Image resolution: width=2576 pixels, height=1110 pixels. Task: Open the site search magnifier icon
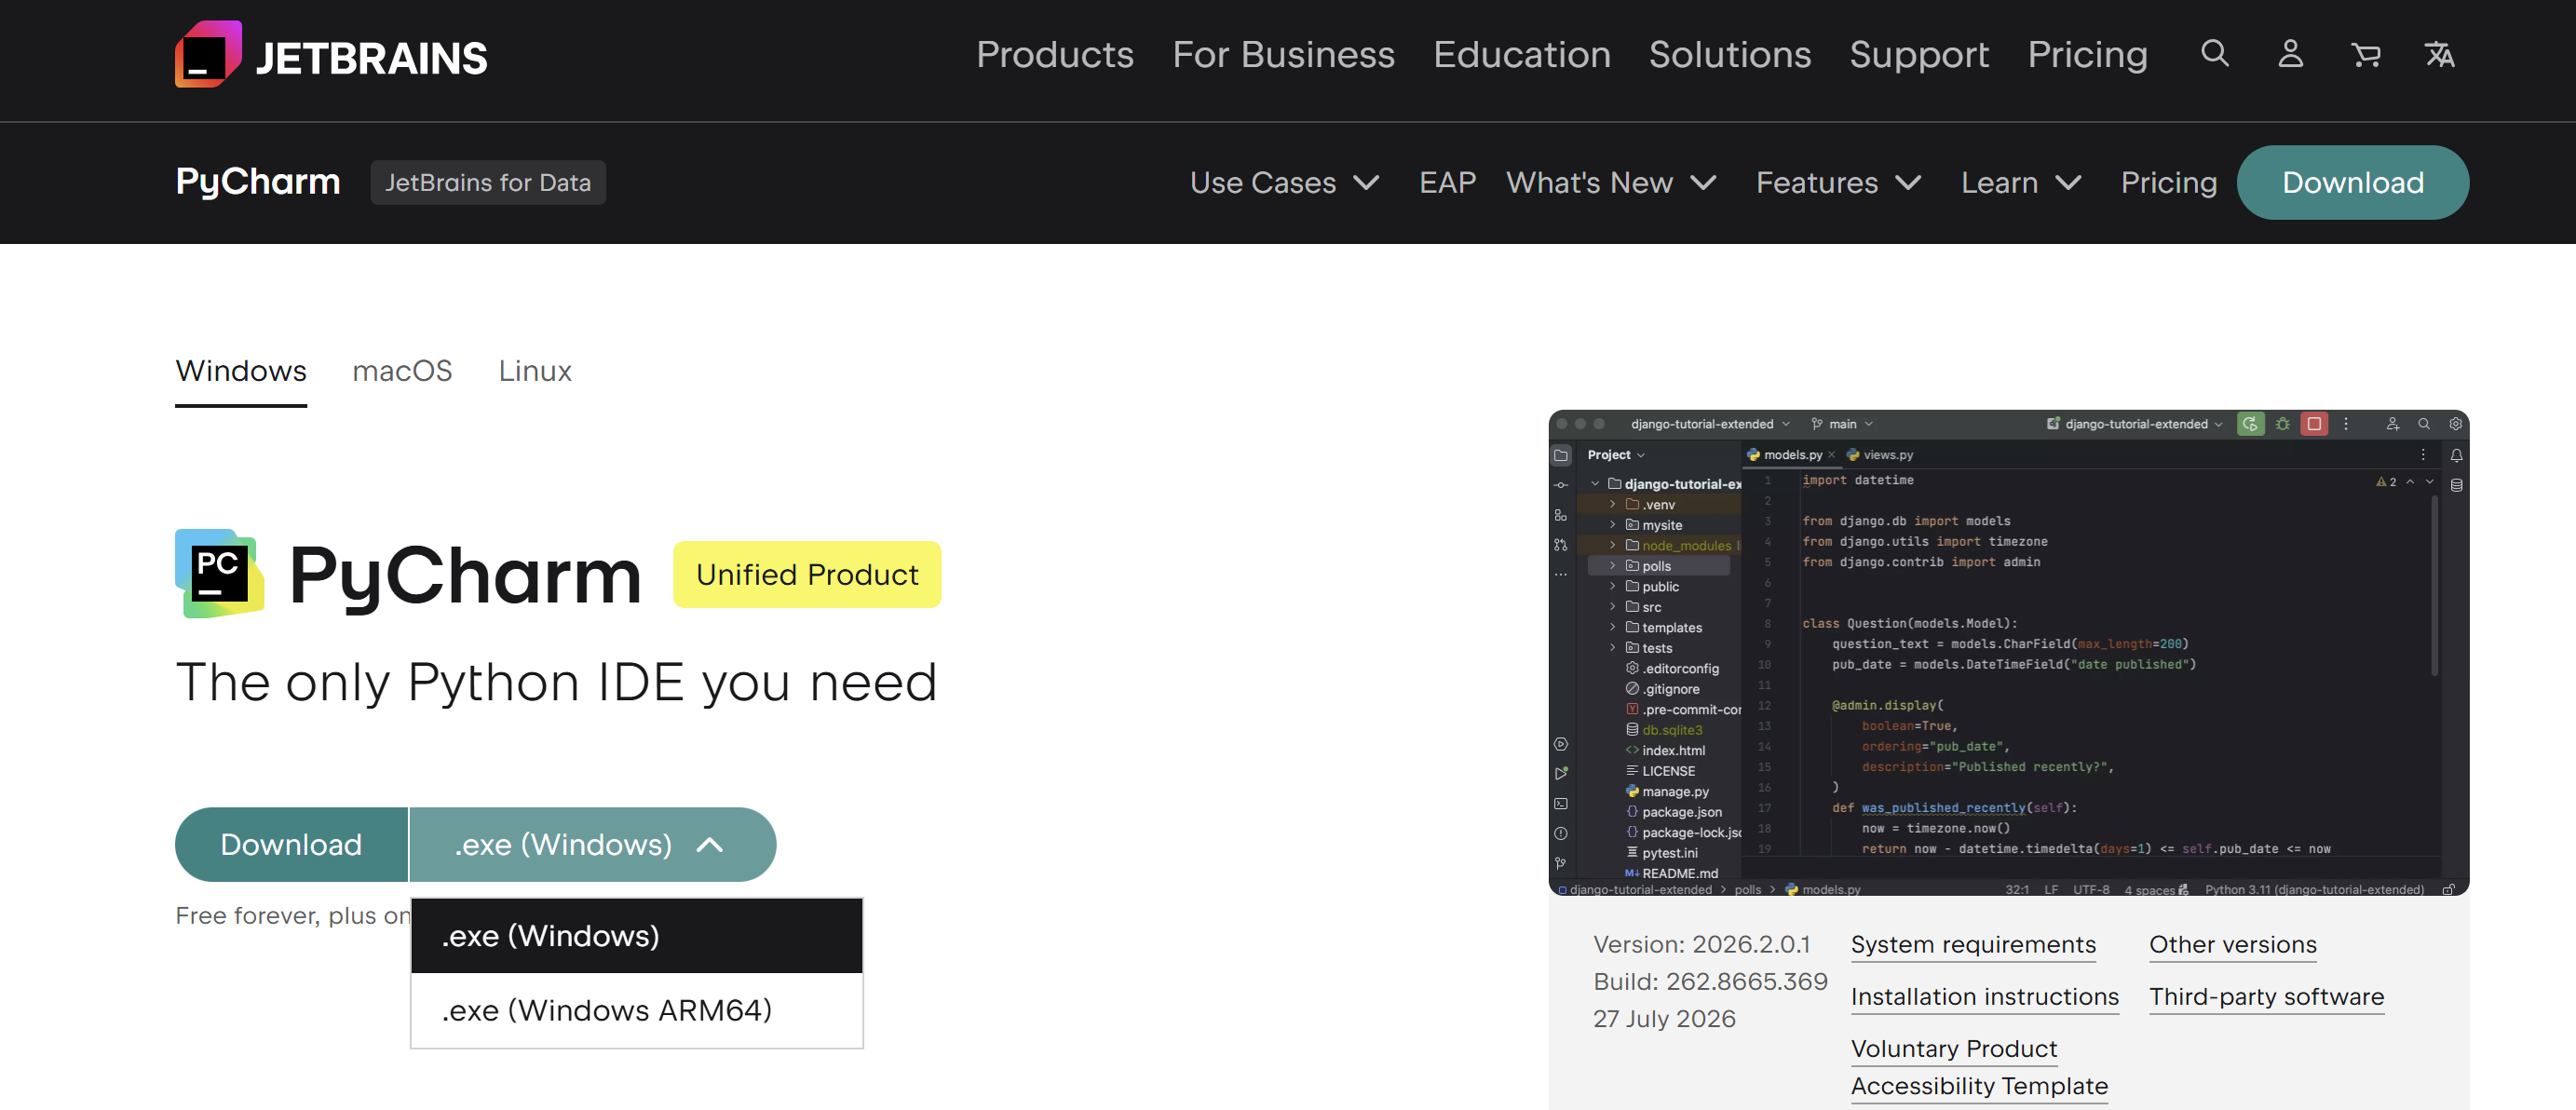2215,54
